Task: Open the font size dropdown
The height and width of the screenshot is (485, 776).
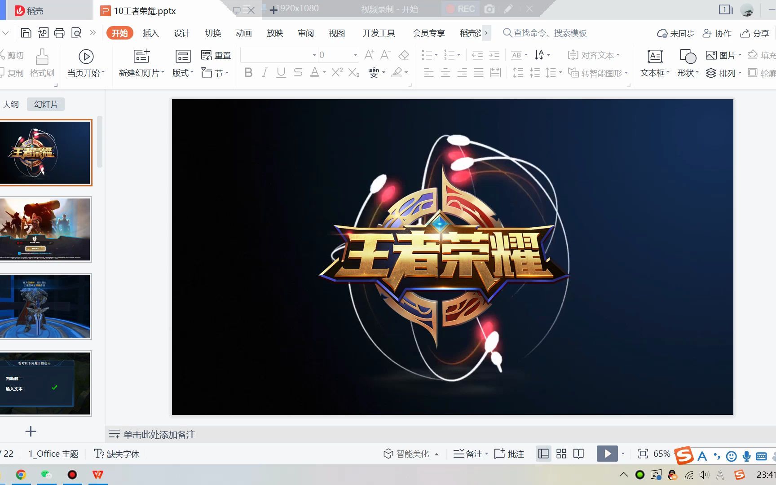Action: [355, 55]
